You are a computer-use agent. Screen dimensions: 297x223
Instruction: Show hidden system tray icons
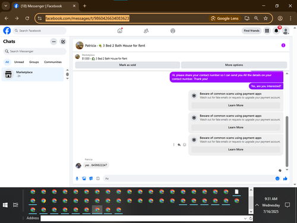[x=257, y=205]
